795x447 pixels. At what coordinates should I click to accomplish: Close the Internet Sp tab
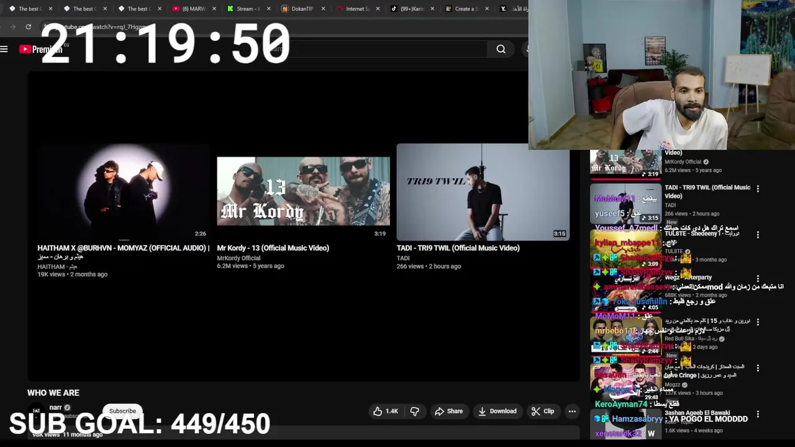378,9
